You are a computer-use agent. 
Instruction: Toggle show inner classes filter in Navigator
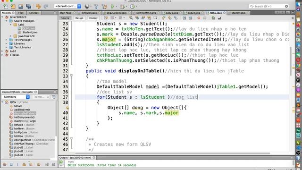(x=30, y=165)
